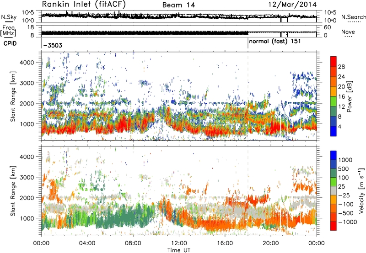The height and width of the screenshot is (253, 366).
Task: Click the blue top of velocity colorbar
Action: click(334, 155)
